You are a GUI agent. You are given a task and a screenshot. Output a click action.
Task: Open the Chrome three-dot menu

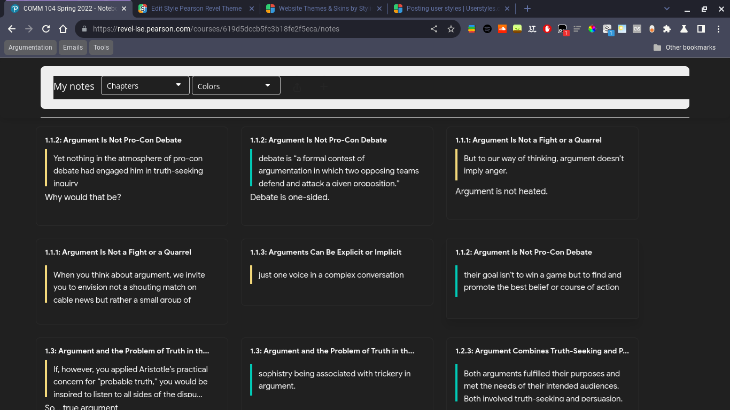pos(719,29)
